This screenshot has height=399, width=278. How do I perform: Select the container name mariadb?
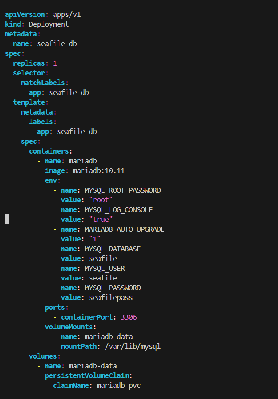(82, 161)
